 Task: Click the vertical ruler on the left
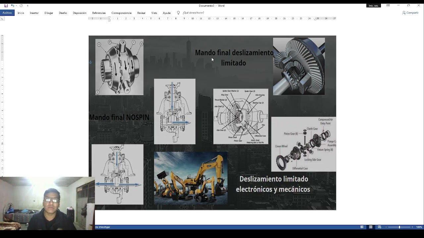(x=2, y=106)
